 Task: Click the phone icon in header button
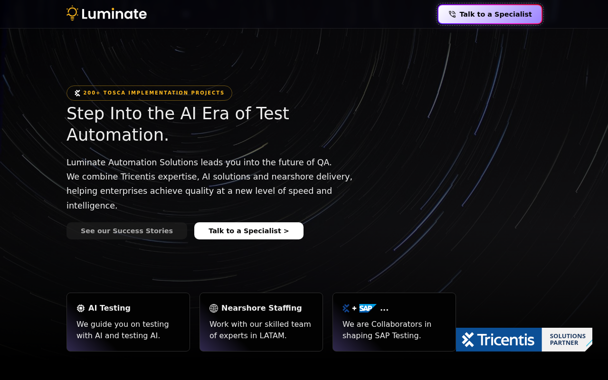(452, 14)
